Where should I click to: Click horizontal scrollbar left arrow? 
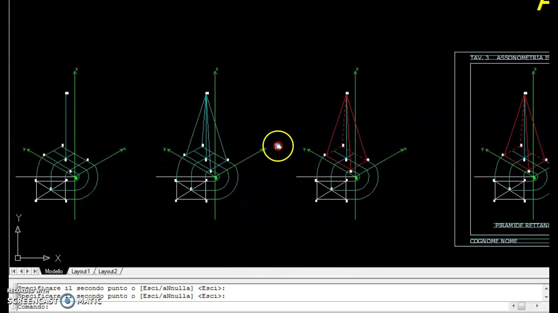514,306
